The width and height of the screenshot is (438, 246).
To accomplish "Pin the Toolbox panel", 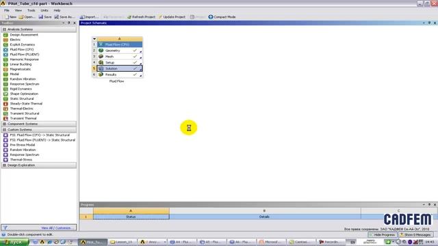I will (x=68, y=23).
